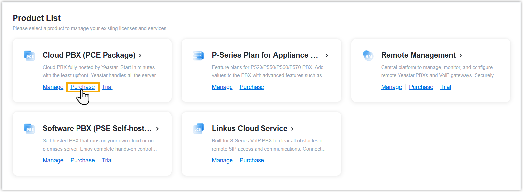
Task: Purchase the Cloud PBX PCE Package
Action: tap(82, 87)
